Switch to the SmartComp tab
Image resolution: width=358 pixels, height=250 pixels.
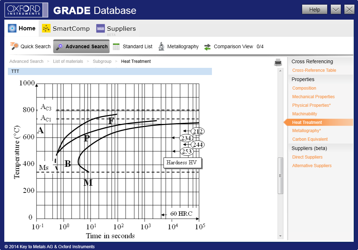click(66, 29)
